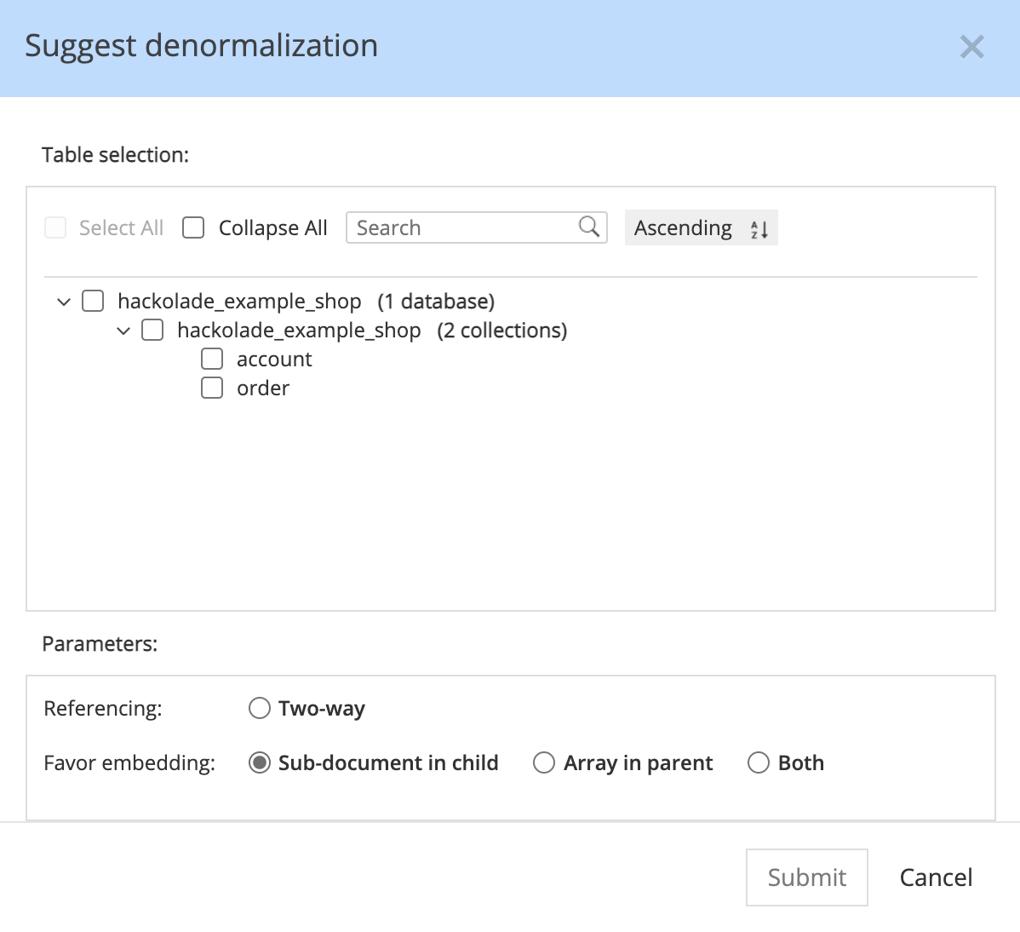Click inside the Search field
1020x932 pixels.
coord(460,227)
